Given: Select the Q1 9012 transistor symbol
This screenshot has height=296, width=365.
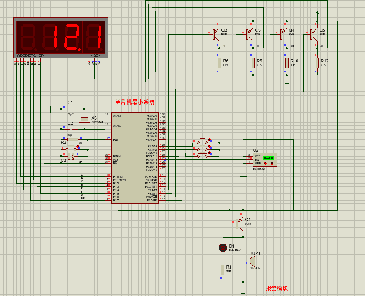Looking at the screenshot, I should [239, 224].
